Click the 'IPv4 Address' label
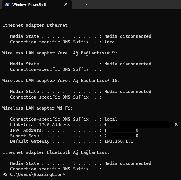The width and height of the screenshot is (181, 180). click(x=26, y=130)
